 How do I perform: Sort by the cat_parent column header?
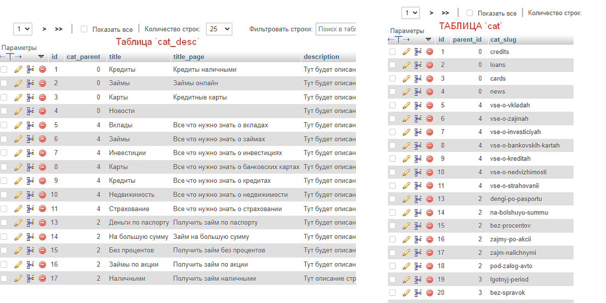[x=83, y=57]
